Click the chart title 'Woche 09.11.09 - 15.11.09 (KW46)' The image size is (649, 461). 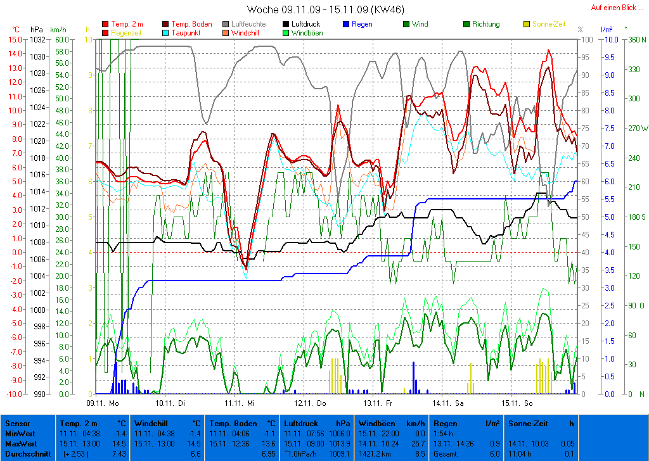325,9
